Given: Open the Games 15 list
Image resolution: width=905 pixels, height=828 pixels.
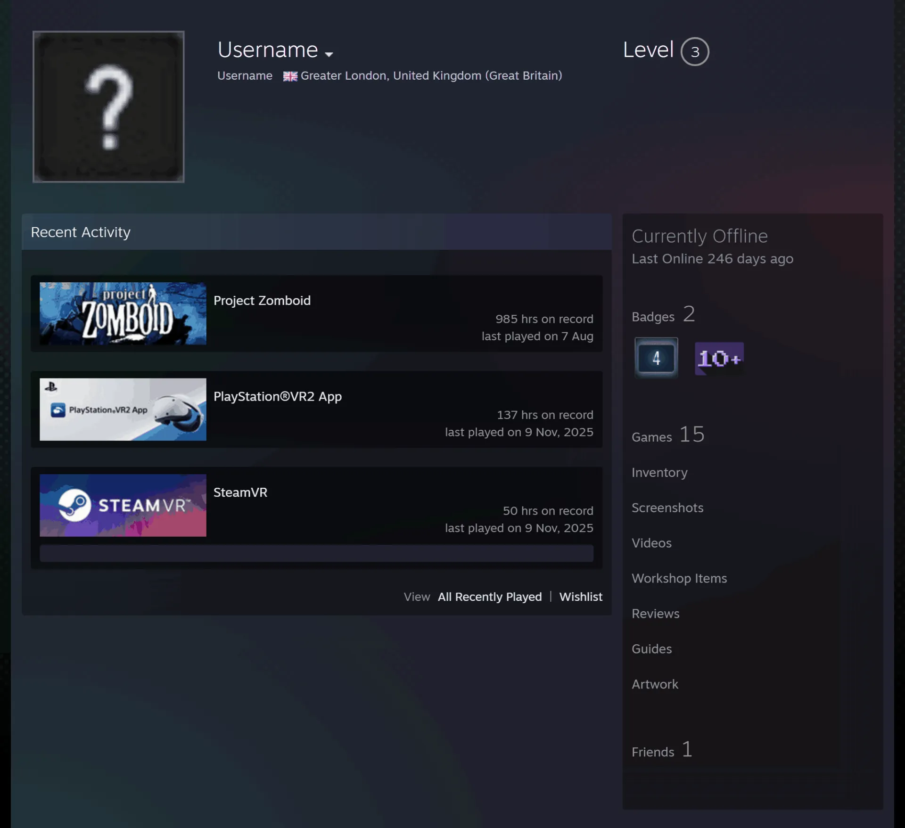Looking at the screenshot, I should 668,434.
